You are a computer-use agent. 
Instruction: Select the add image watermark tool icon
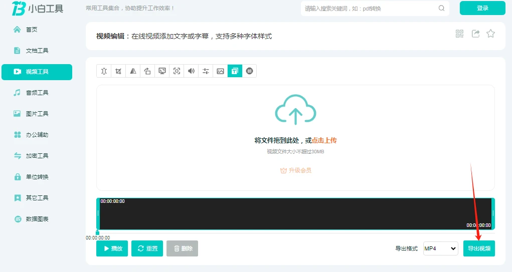point(221,71)
